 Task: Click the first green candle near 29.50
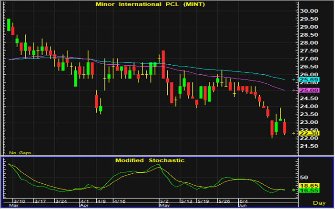point(9,25)
